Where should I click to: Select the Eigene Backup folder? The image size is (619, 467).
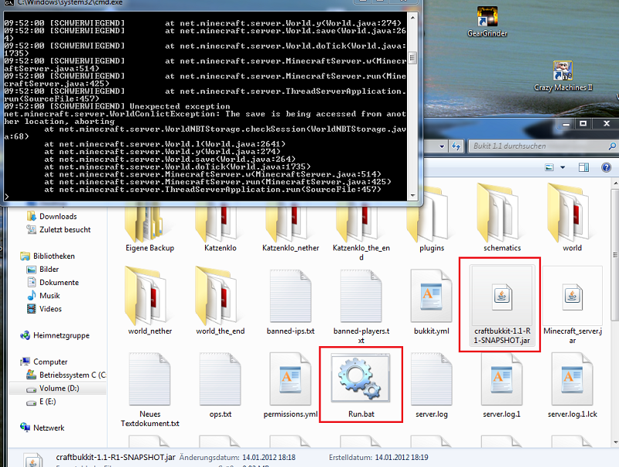150,229
